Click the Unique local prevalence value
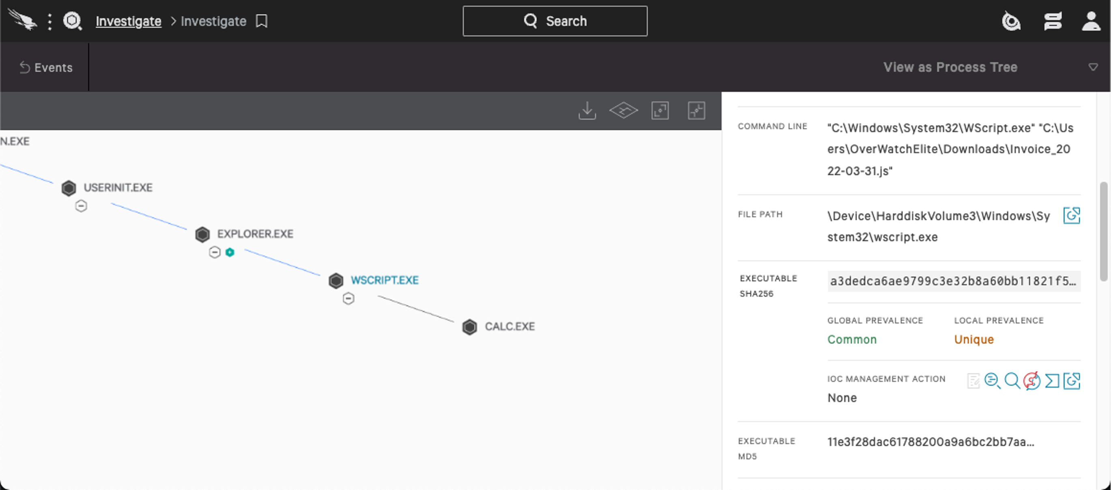1111x490 pixels. click(974, 339)
